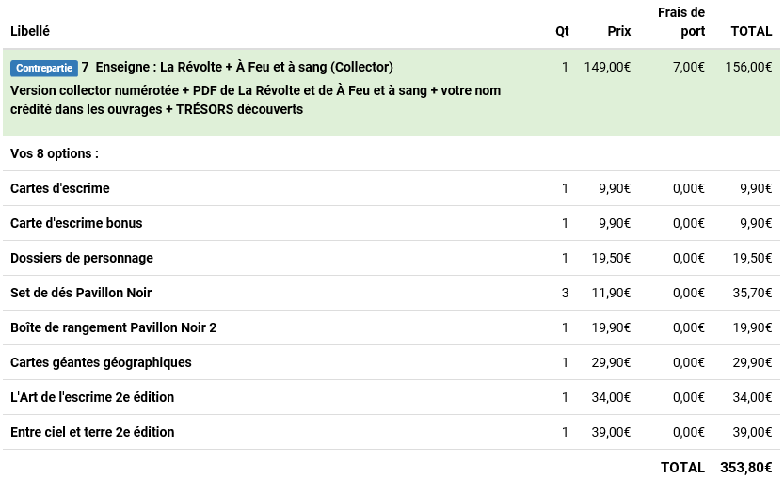Click the quantity 3 for dice set
The width and height of the screenshot is (784, 479).
(x=565, y=293)
